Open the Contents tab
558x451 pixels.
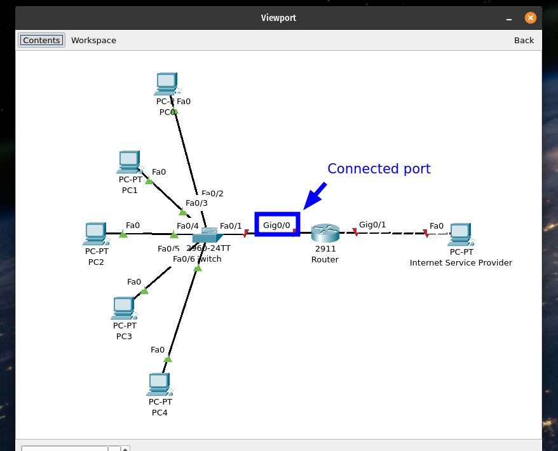[41, 40]
